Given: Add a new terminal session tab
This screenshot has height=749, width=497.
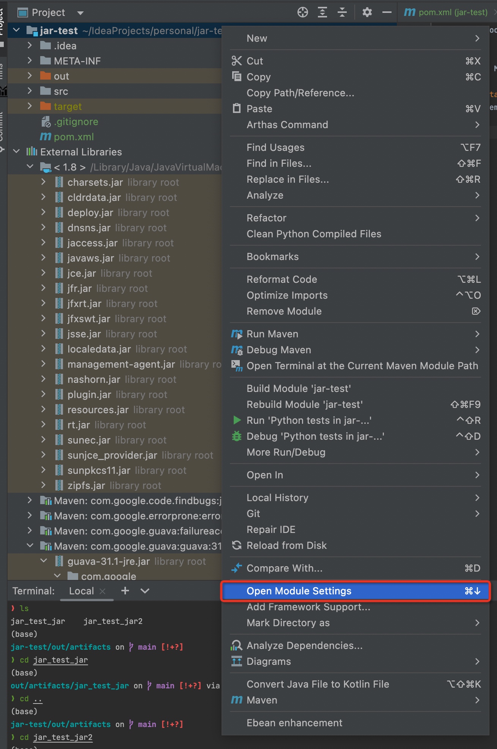Looking at the screenshot, I should (x=125, y=591).
